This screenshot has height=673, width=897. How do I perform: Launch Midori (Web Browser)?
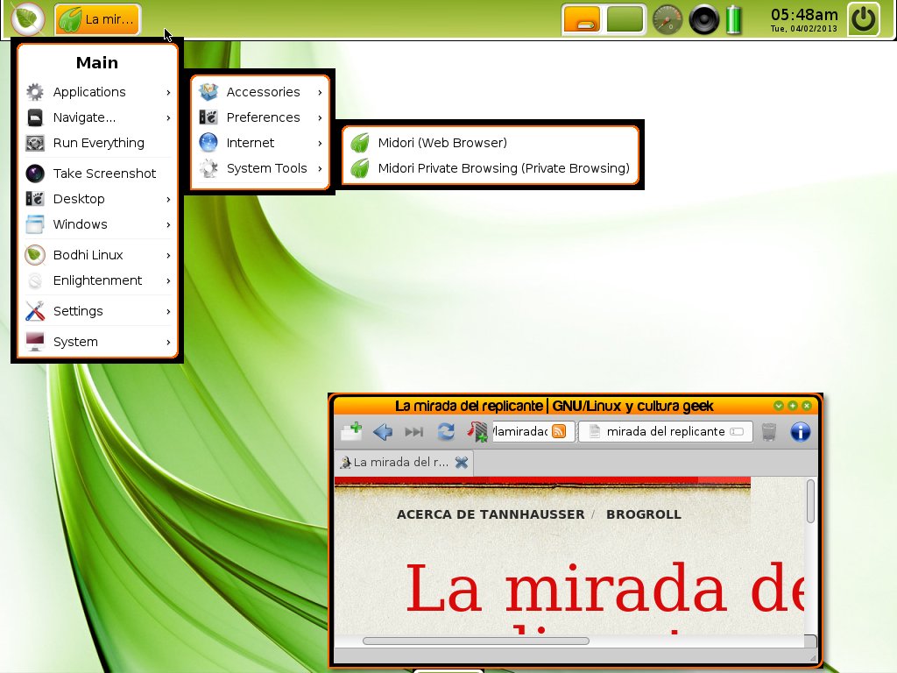click(x=491, y=143)
